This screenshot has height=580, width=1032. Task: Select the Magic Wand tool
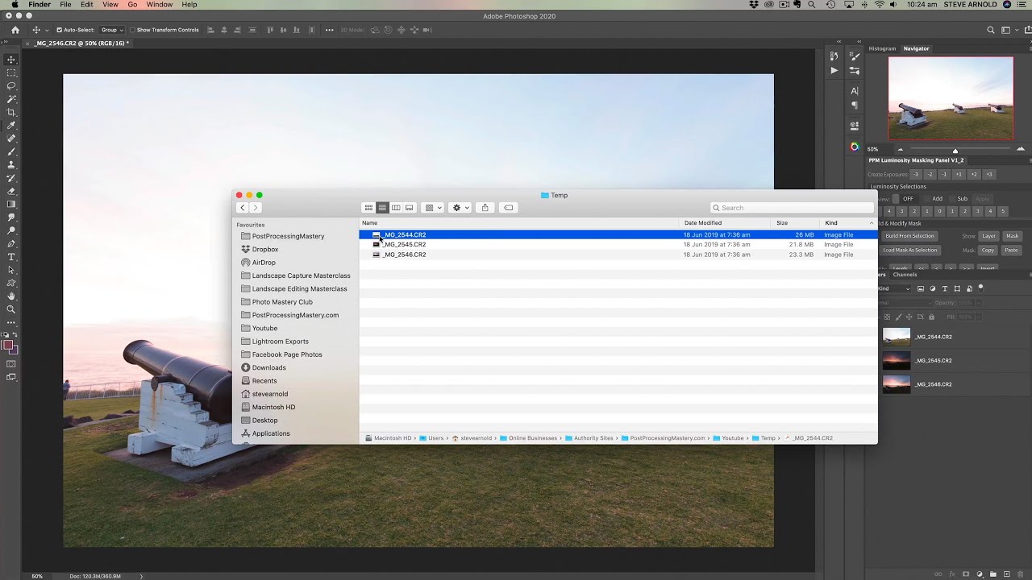click(11, 99)
